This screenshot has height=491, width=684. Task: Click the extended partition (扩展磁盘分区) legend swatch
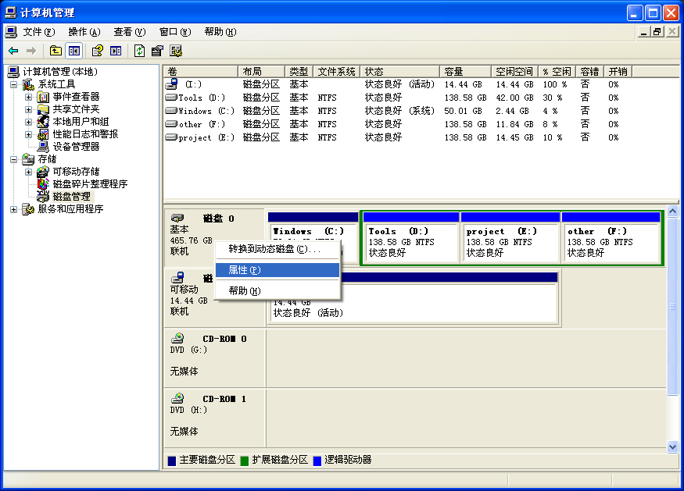[x=244, y=461]
